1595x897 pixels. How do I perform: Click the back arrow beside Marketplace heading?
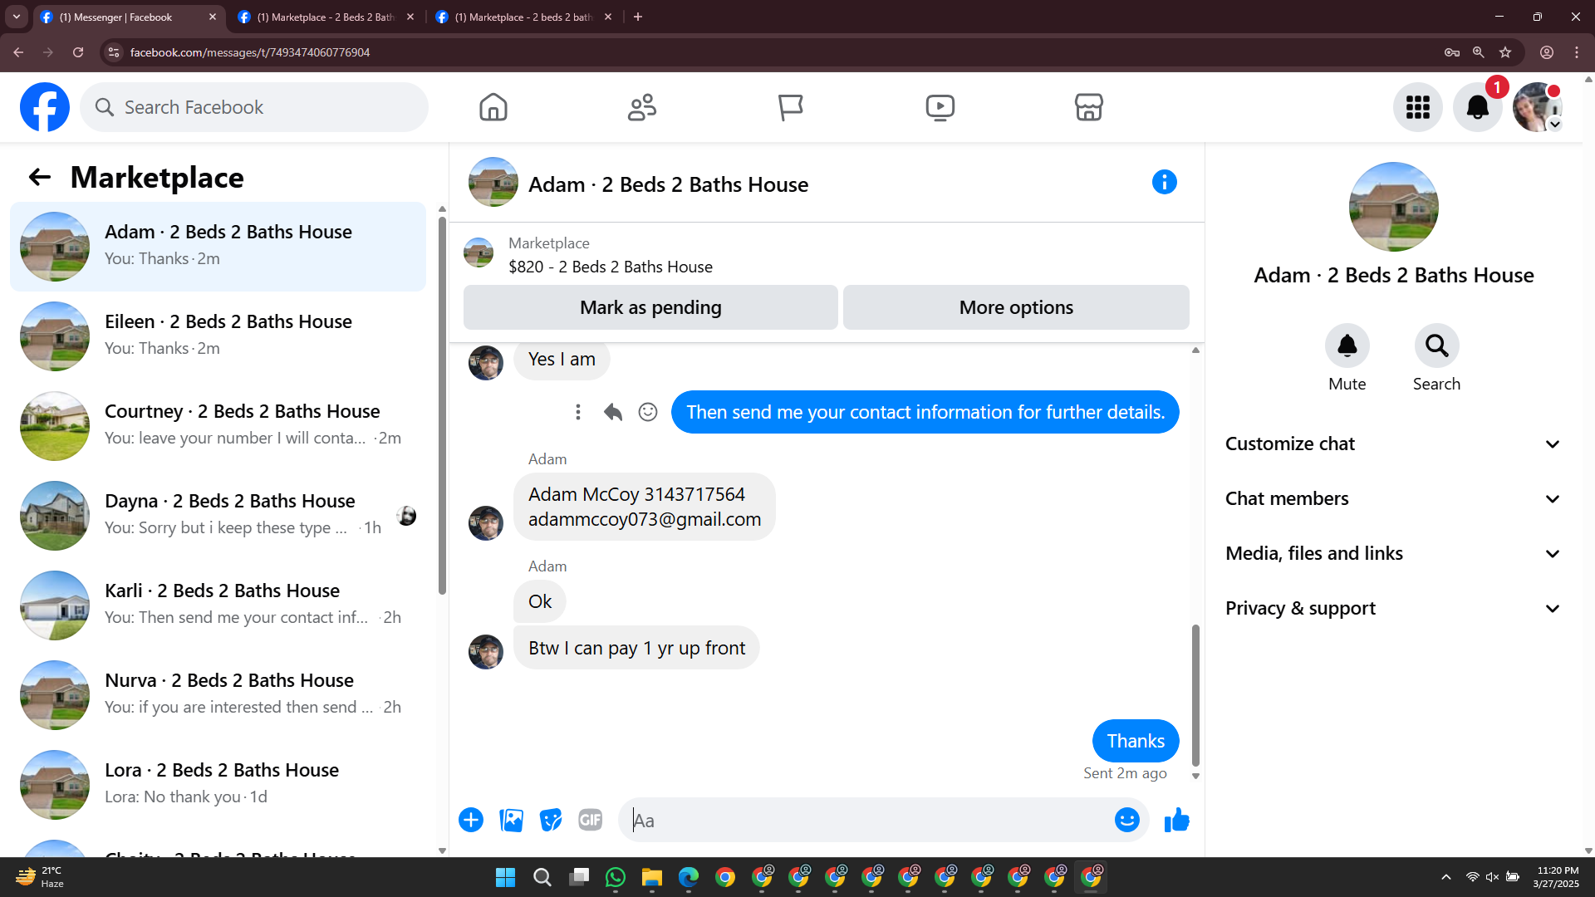tap(40, 177)
